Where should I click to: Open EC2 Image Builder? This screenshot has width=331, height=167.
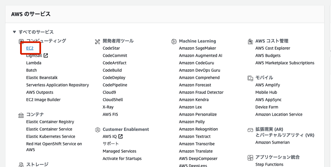coord(43,100)
